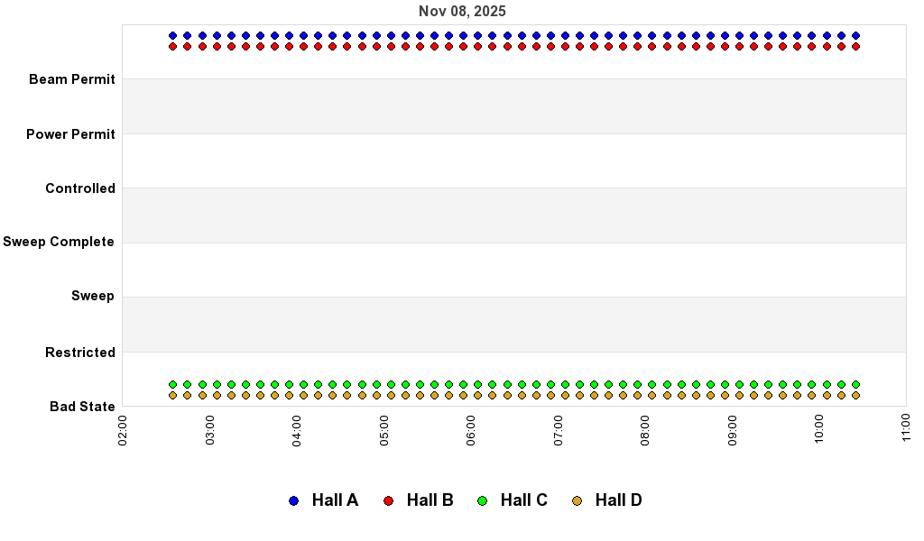Click the 11:00 time axis tick label

[906, 429]
